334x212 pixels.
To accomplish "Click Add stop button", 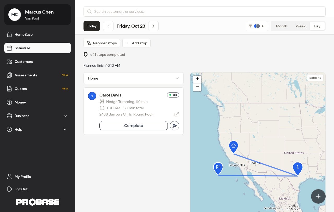I will tap(136, 43).
